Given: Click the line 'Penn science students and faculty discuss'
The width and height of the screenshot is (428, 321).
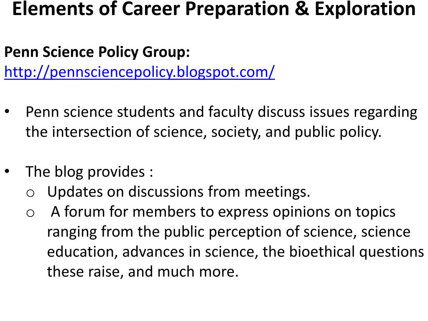Looking at the screenshot, I should click(222, 112).
